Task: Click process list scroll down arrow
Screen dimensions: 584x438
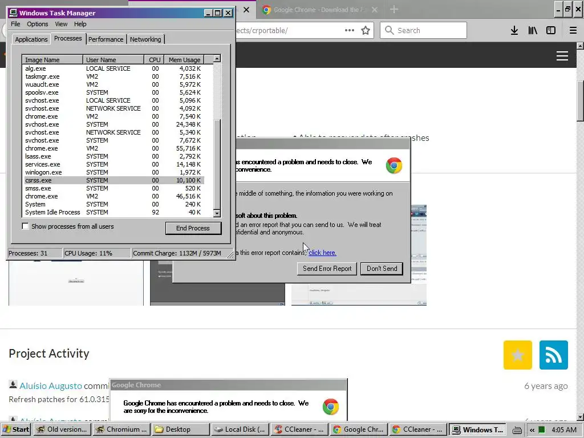Action: 217,213
